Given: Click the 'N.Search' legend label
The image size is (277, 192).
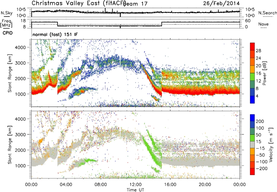Looking at the screenshot, I should [x=267, y=13].
